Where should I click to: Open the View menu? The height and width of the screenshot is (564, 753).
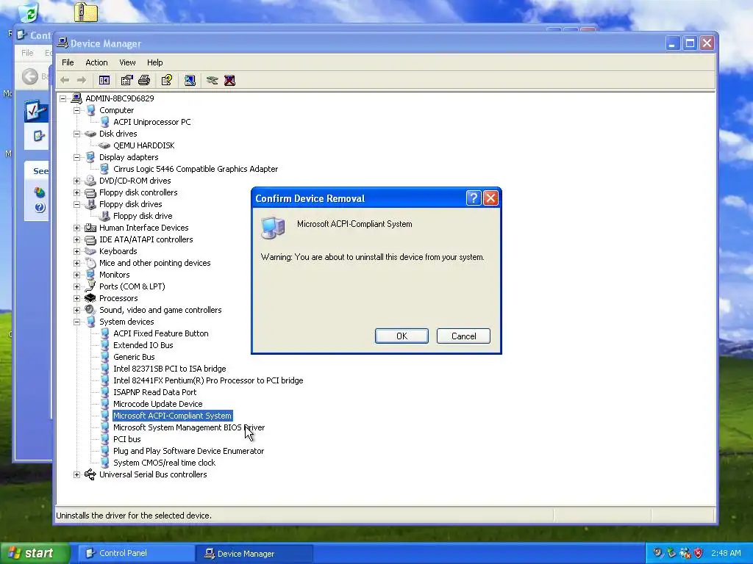[x=127, y=62]
